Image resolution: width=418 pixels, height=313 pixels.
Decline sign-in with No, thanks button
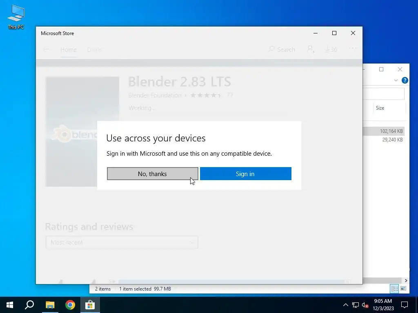point(153,174)
